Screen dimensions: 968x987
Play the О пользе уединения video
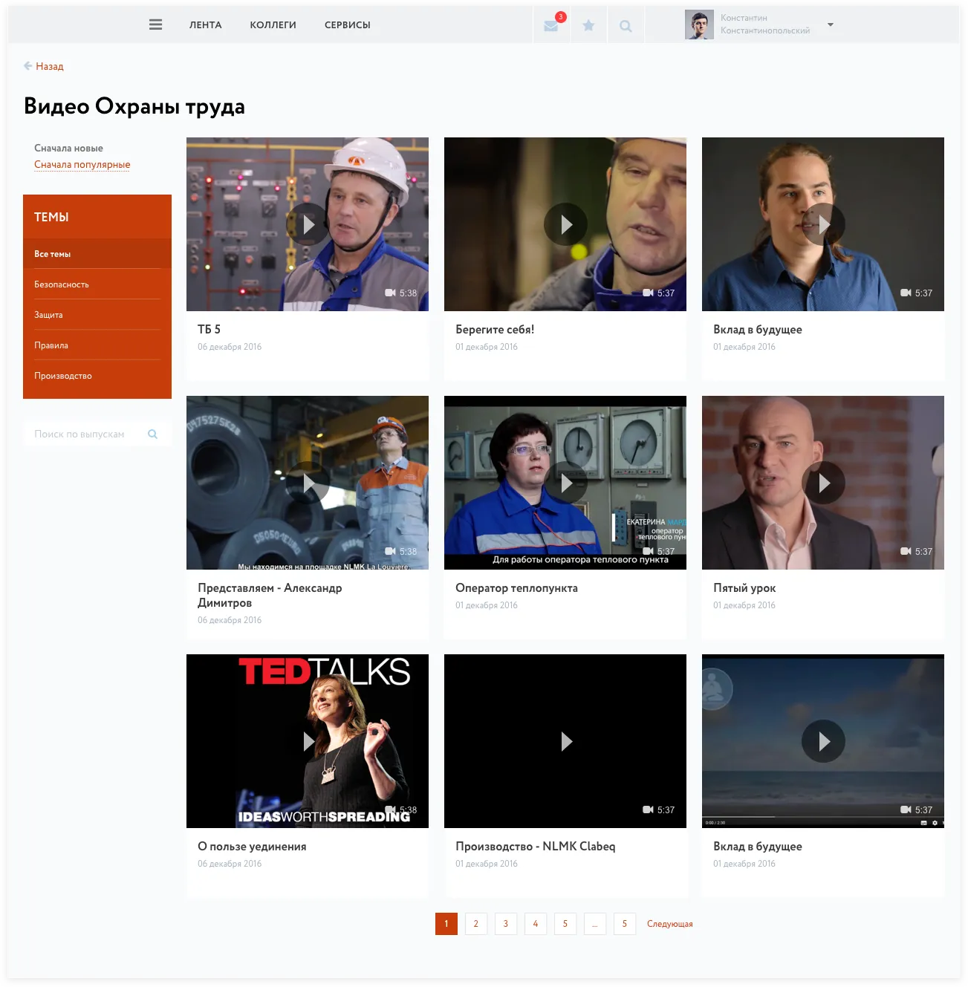click(308, 741)
